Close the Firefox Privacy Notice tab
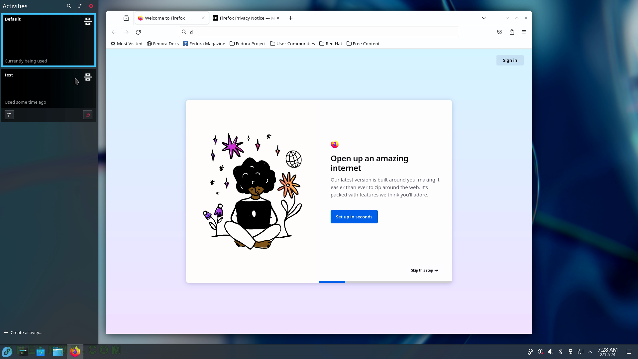Image resolution: width=638 pixels, height=359 pixels. tap(278, 18)
